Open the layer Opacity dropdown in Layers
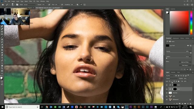 (188, 78)
